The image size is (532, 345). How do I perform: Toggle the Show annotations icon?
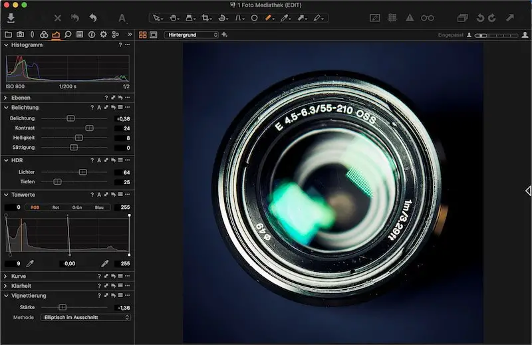pyautogui.click(x=374, y=18)
